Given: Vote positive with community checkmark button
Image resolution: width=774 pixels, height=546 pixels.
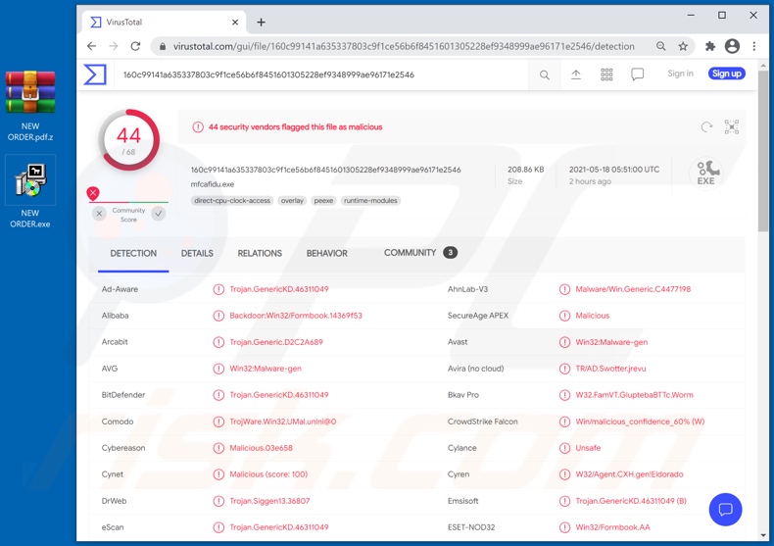Looking at the screenshot, I should 159,214.
